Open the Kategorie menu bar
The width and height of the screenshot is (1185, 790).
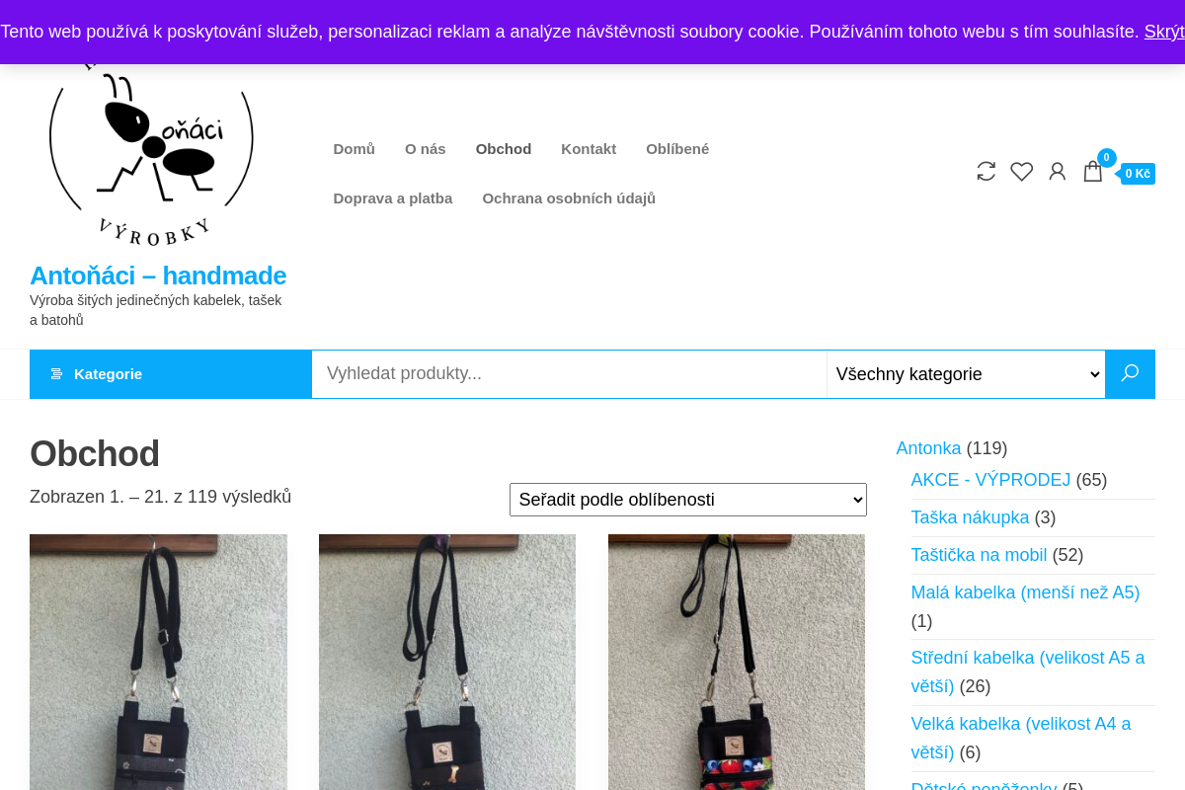[x=171, y=374]
